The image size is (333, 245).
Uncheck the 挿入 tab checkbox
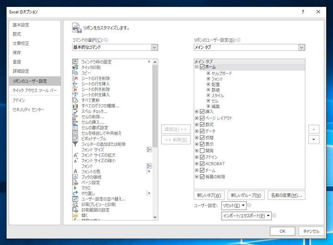(x=202, y=112)
